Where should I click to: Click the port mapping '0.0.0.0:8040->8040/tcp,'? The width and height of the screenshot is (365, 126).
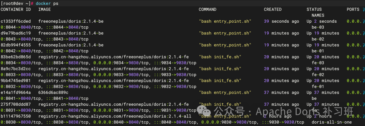(122, 122)
